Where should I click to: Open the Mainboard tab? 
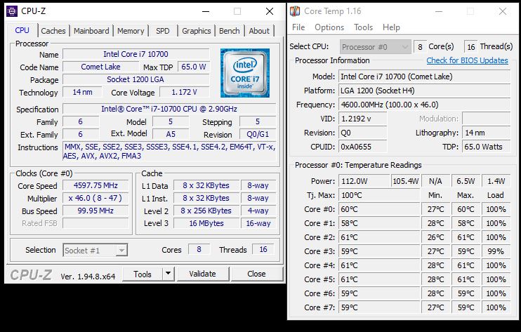click(x=91, y=31)
